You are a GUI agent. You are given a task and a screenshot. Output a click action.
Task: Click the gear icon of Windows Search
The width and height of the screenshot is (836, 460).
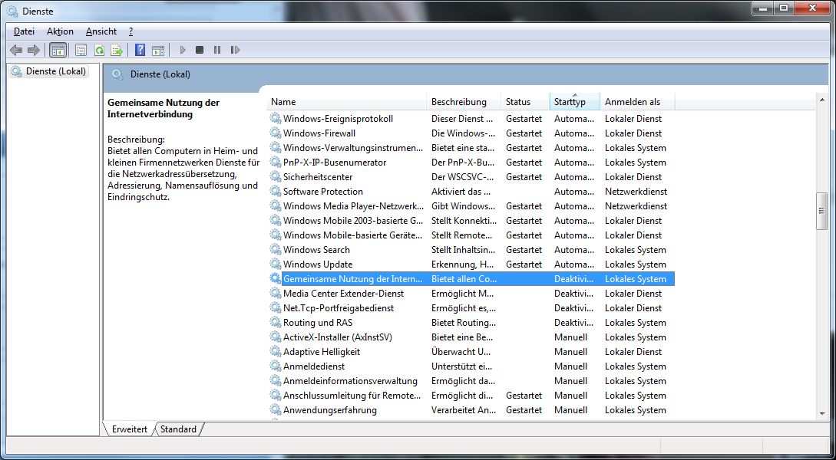coord(275,250)
